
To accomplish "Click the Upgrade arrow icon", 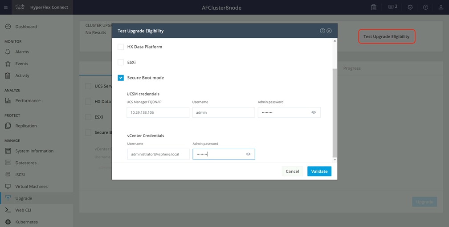I will [8, 198].
